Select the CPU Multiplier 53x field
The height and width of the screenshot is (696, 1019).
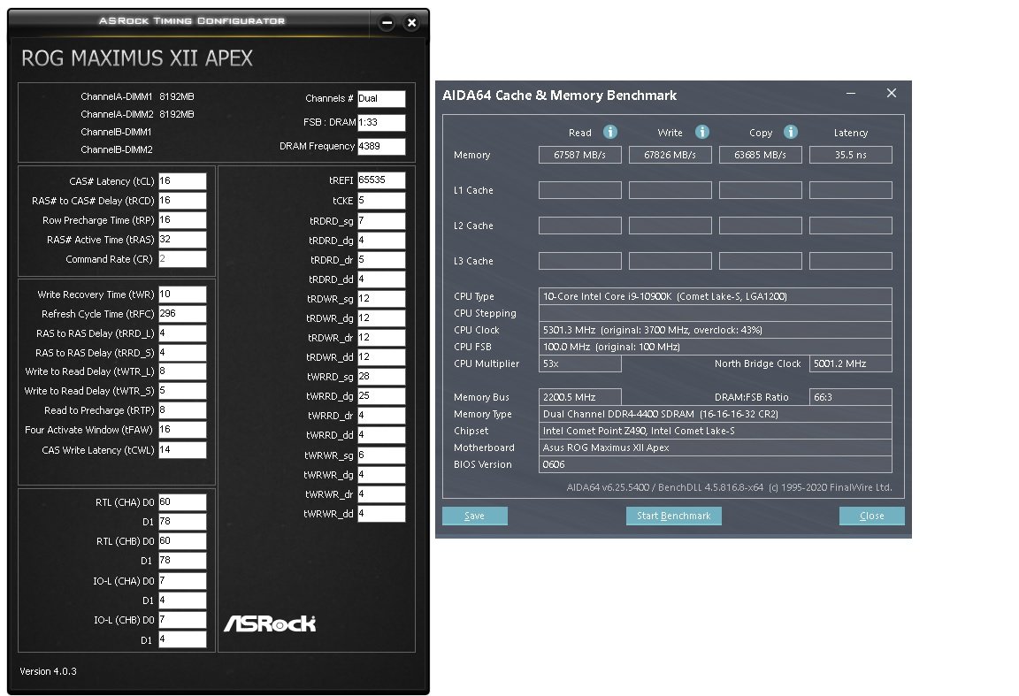click(x=579, y=364)
